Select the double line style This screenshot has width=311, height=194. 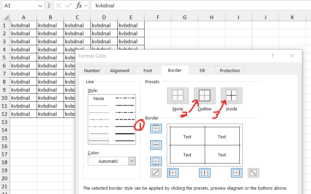tap(125, 141)
